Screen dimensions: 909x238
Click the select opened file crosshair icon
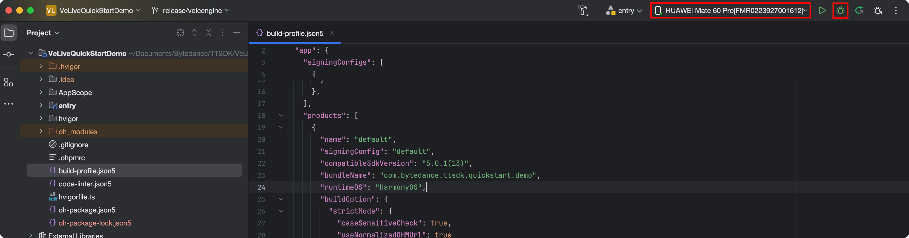[180, 33]
